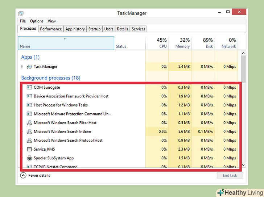Switch to the Startup tab
The image size is (264, 197).
[x=94, y=29]
